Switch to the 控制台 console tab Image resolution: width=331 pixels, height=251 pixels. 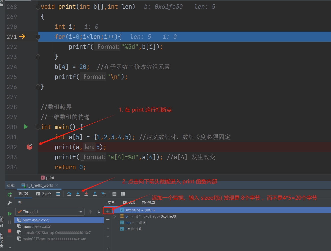click(44, 194)
